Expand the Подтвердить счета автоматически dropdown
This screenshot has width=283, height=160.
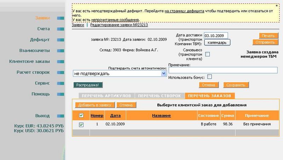coord(163,74)
